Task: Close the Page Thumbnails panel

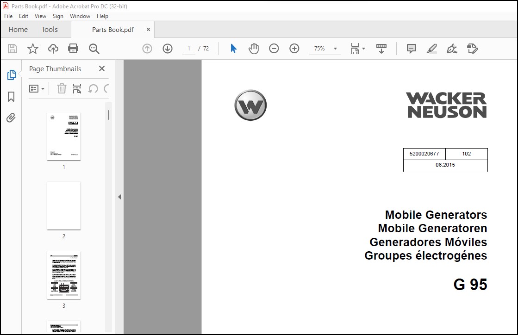Action: 102,68
